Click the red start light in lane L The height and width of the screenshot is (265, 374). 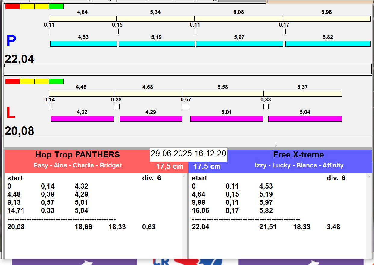(x=12, y=81)
